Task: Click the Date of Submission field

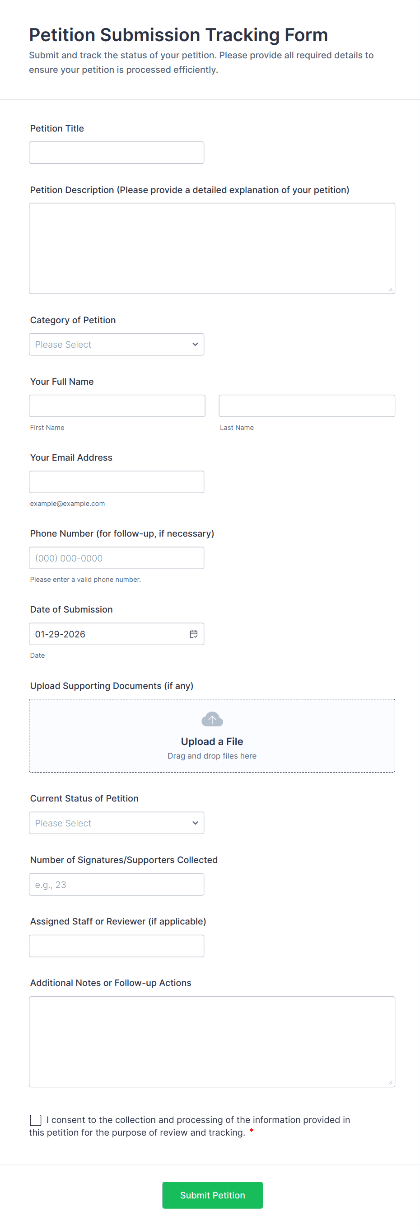Action: (x=107, y=634)
